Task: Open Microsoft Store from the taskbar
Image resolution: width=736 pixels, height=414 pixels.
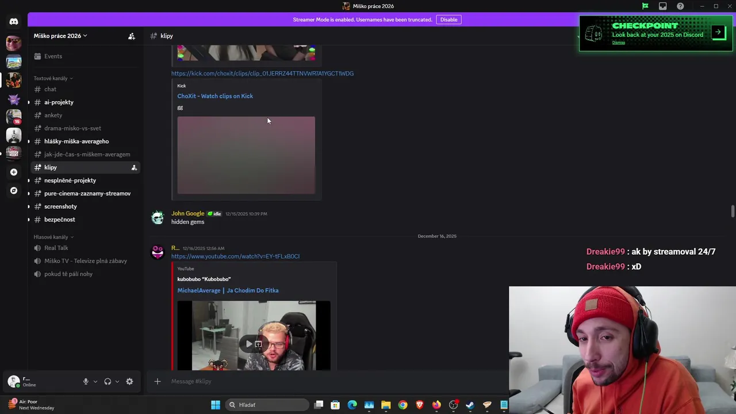Action: click(x=335, y=405)
